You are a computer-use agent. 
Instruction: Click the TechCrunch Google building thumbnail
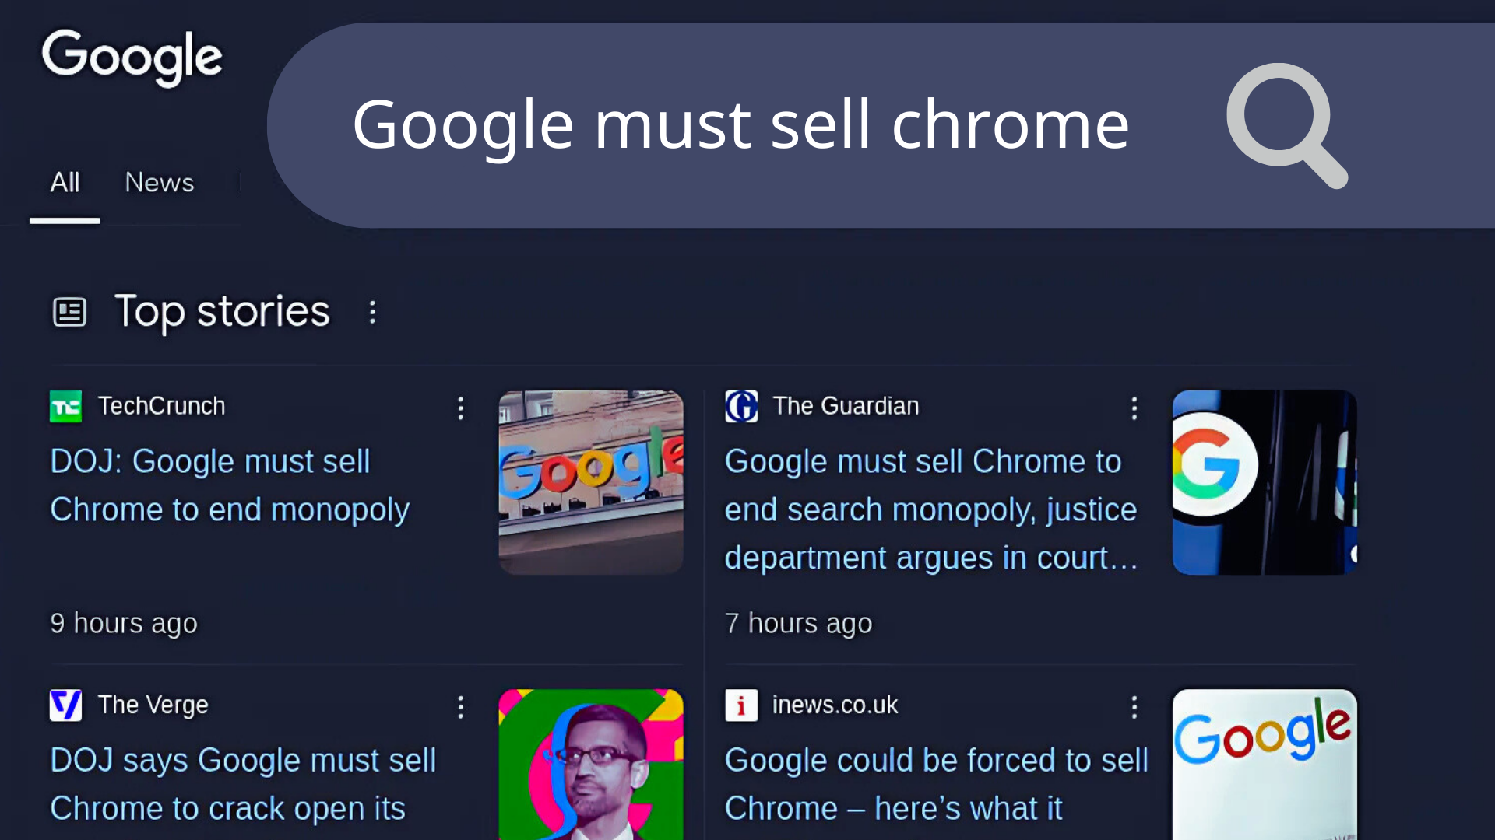pos(591,482)
